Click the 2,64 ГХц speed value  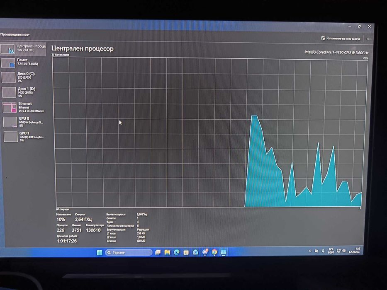tap(83, 219)
